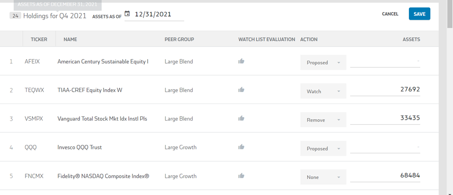Open the Action dropdown for AFEIX
453x195 pixels.
323,63
